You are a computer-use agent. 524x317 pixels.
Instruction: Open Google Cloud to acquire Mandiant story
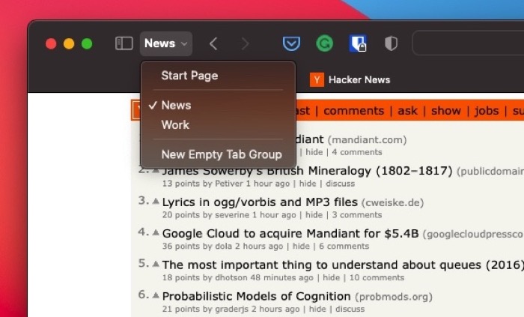pos(290,233)
